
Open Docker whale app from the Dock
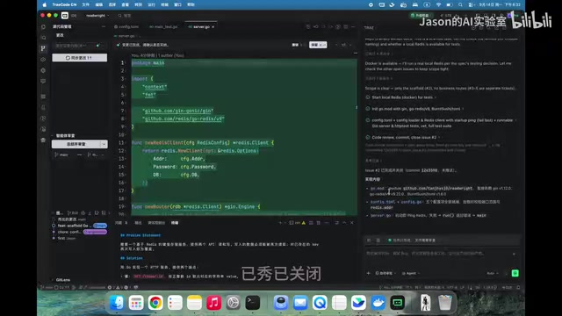click(x=378, y=303)
